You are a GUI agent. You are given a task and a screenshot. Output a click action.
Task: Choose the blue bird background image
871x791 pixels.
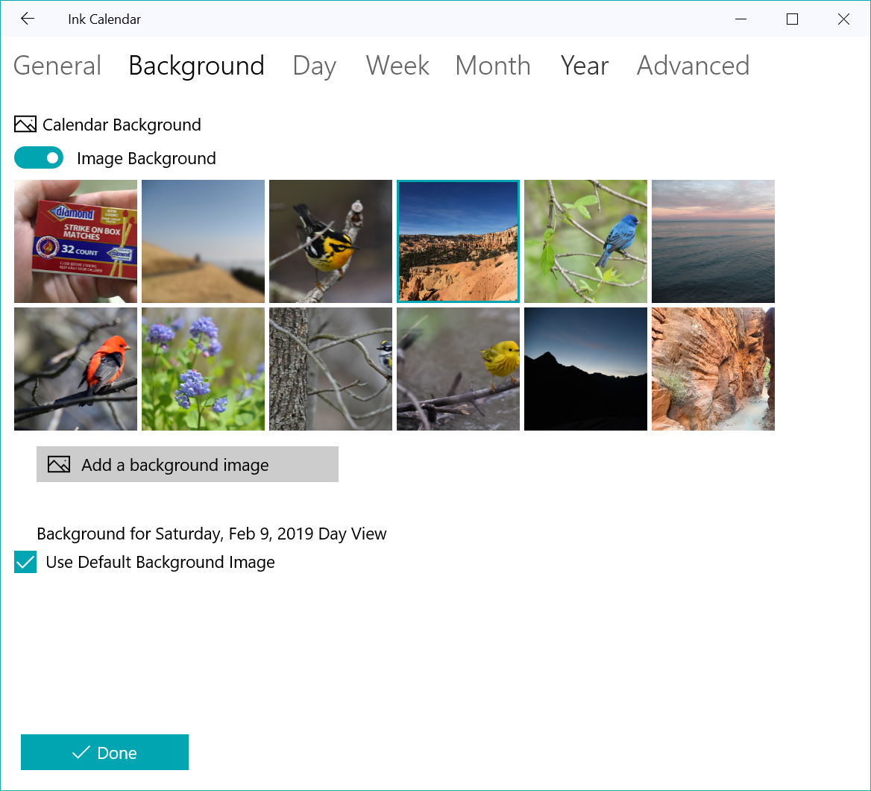(x=585, y=241)
